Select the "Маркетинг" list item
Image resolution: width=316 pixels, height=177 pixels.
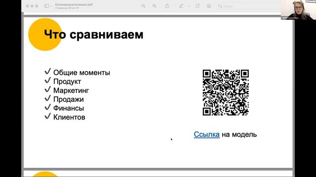pyautogui.click(x=71, y=90)
